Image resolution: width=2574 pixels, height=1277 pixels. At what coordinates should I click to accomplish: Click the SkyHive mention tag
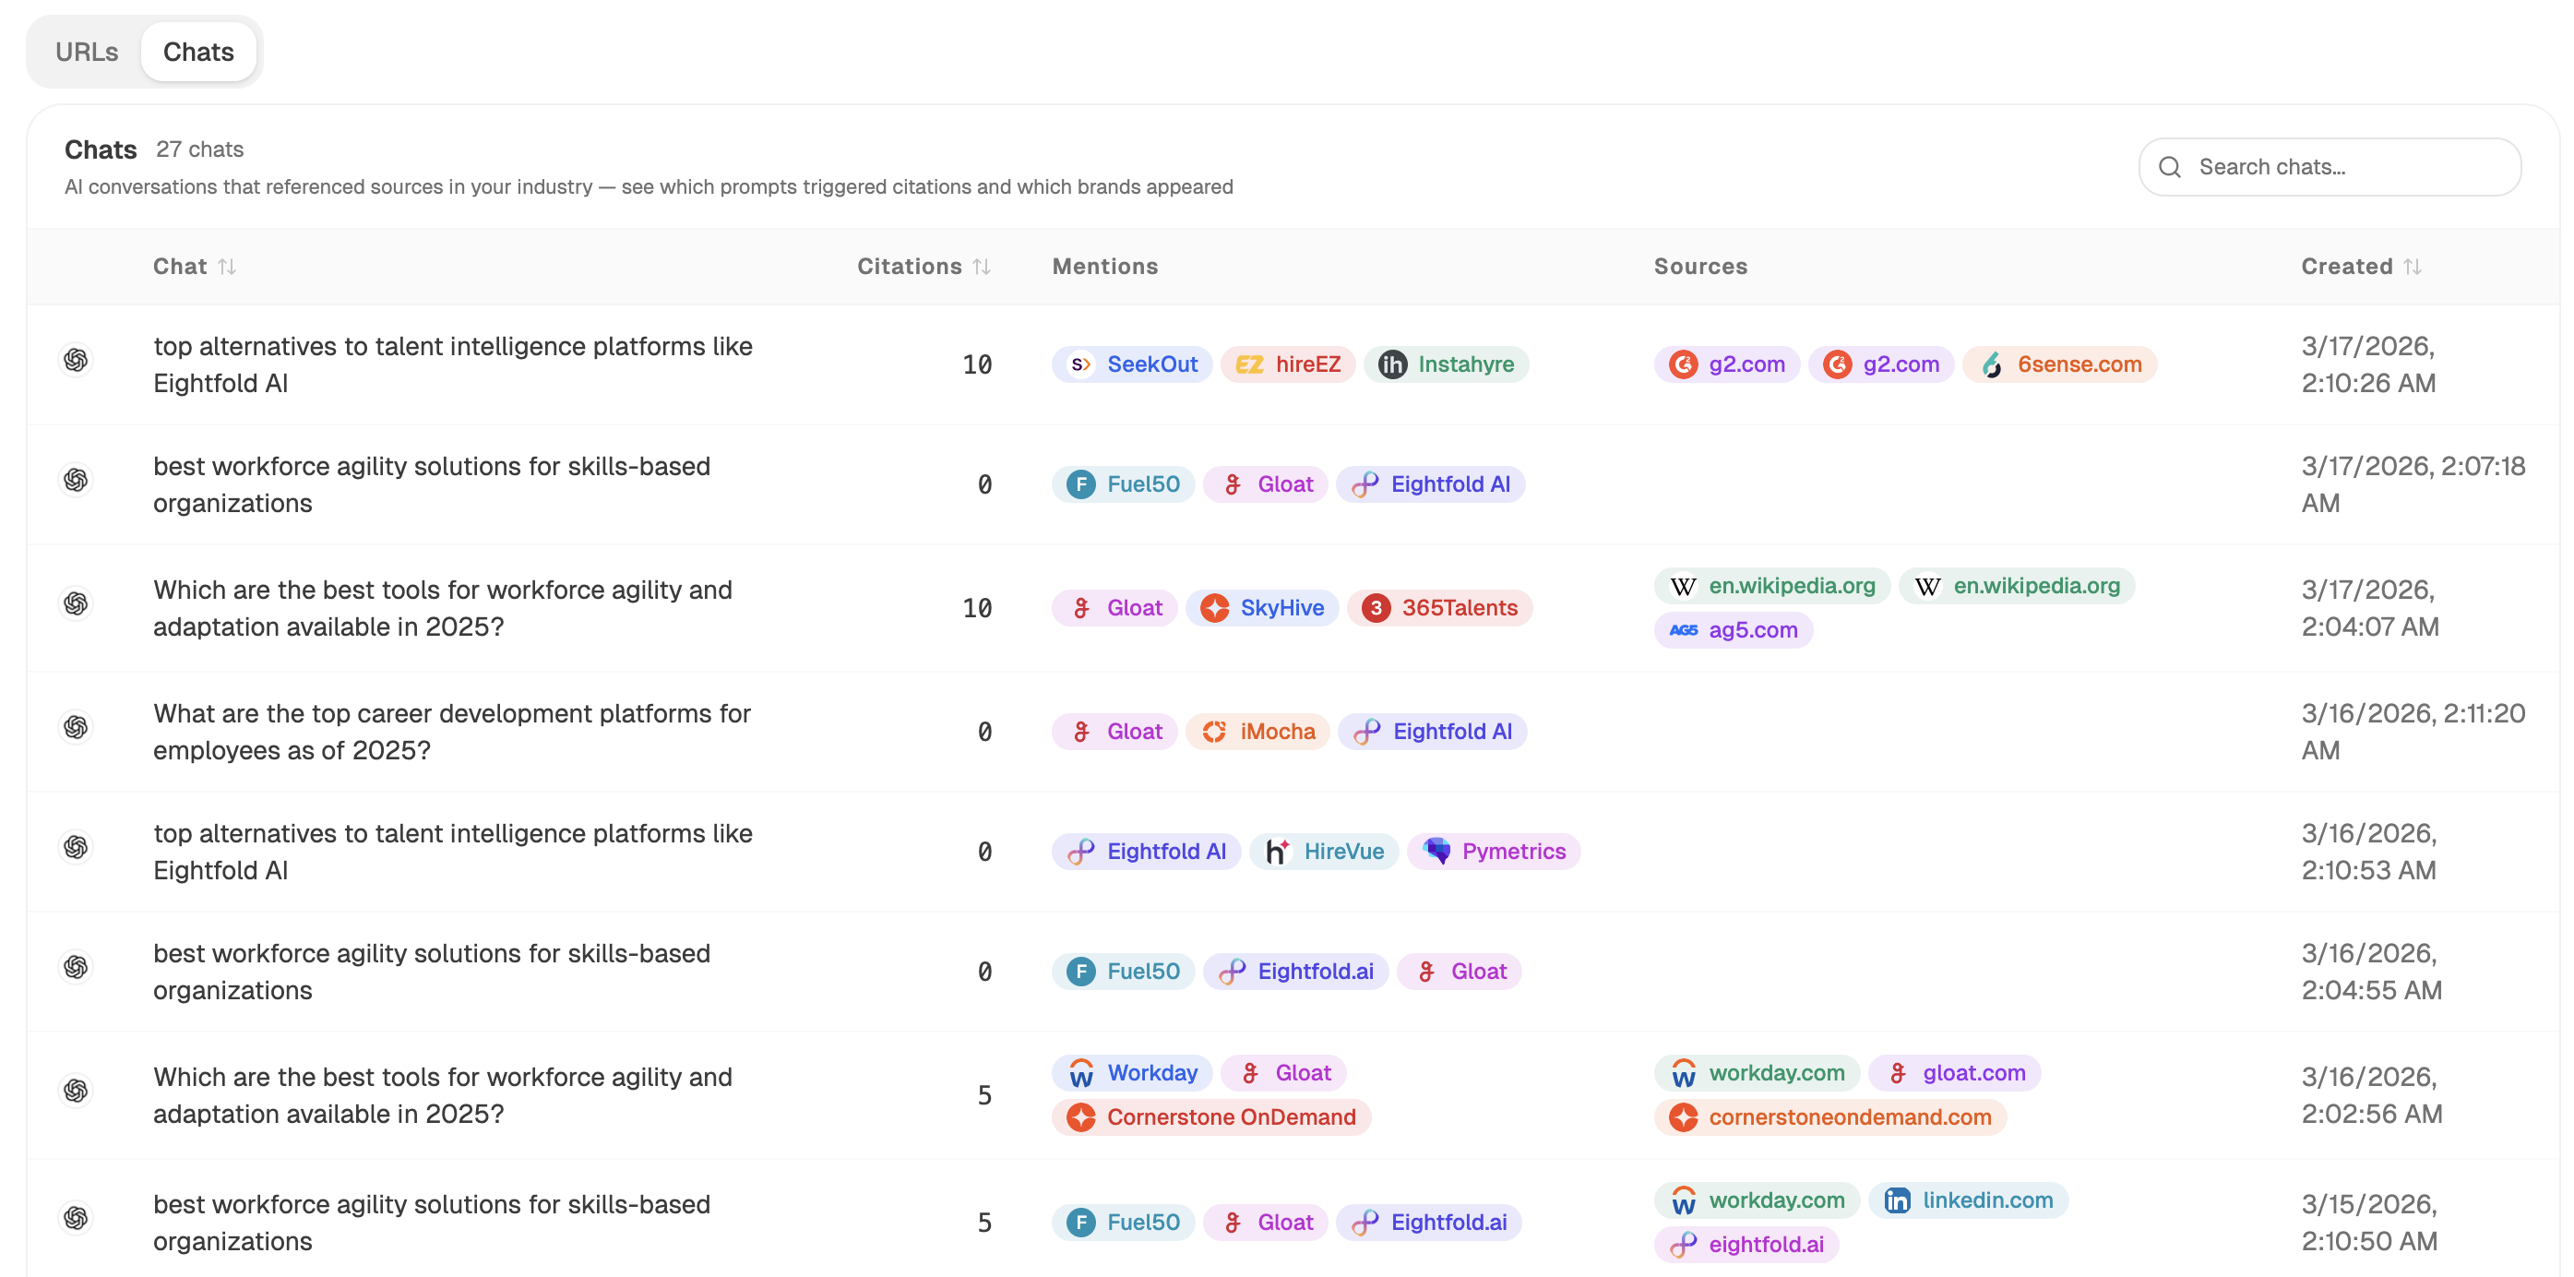1261,609
